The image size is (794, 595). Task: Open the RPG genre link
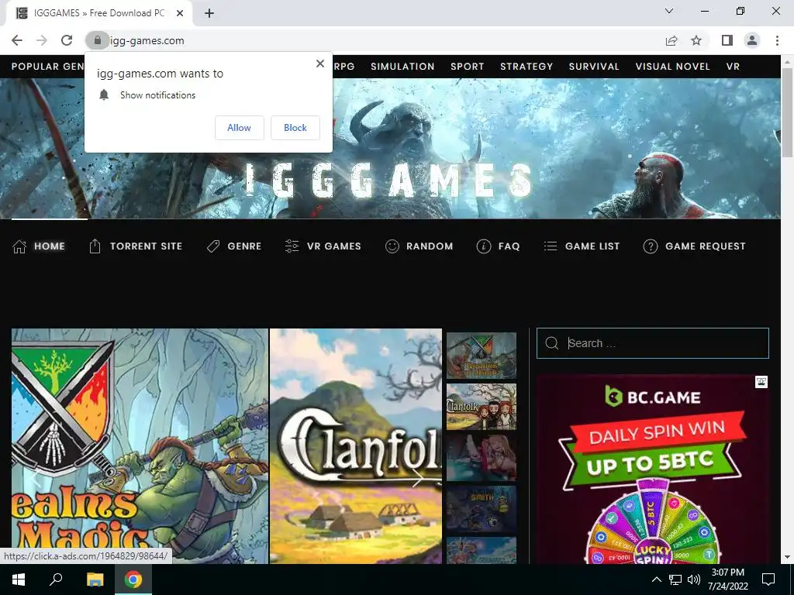tap(344, 67)
